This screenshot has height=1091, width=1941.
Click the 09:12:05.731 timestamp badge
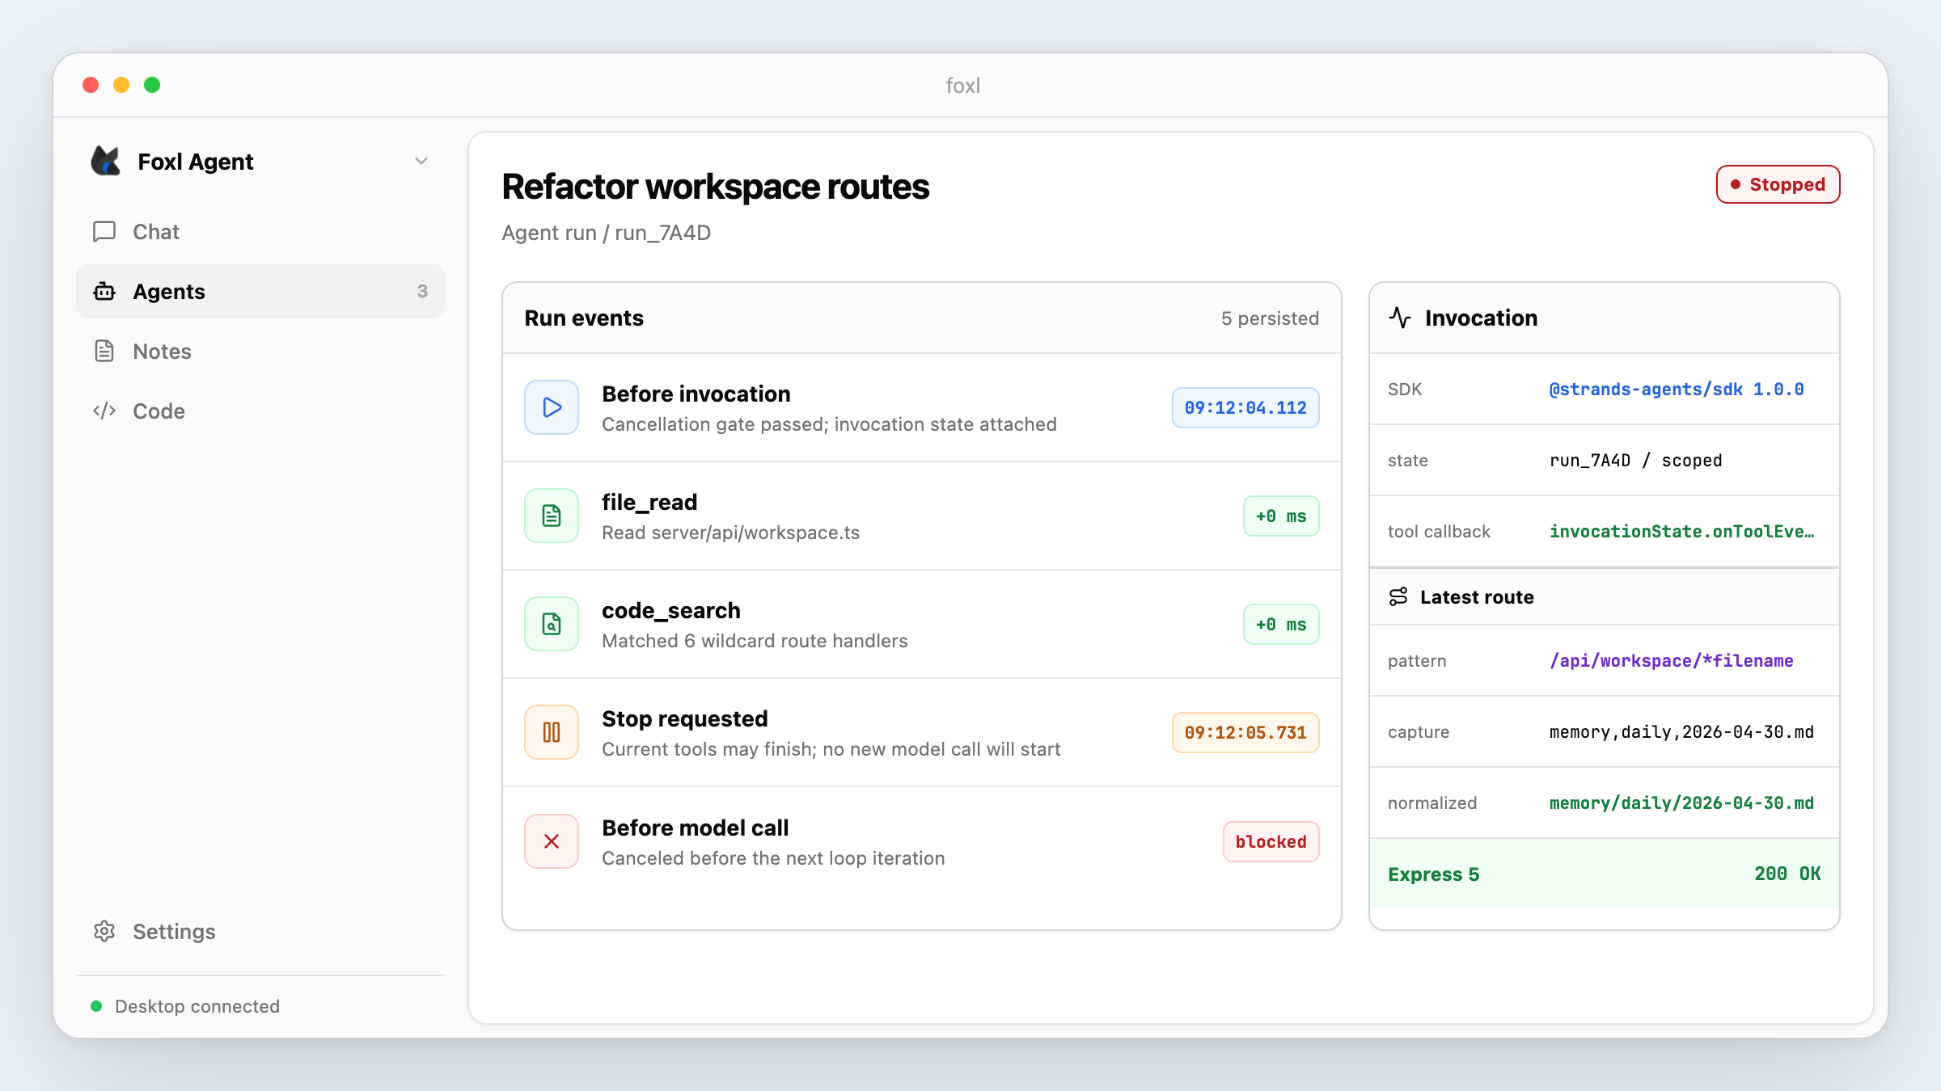point(1245,732)
